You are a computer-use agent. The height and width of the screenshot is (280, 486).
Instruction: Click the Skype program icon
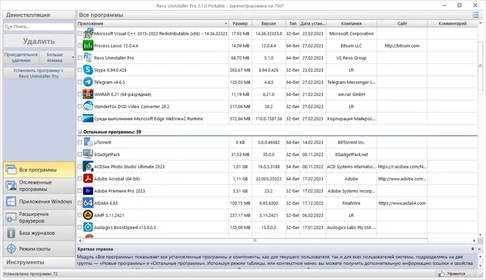[88, 70]
